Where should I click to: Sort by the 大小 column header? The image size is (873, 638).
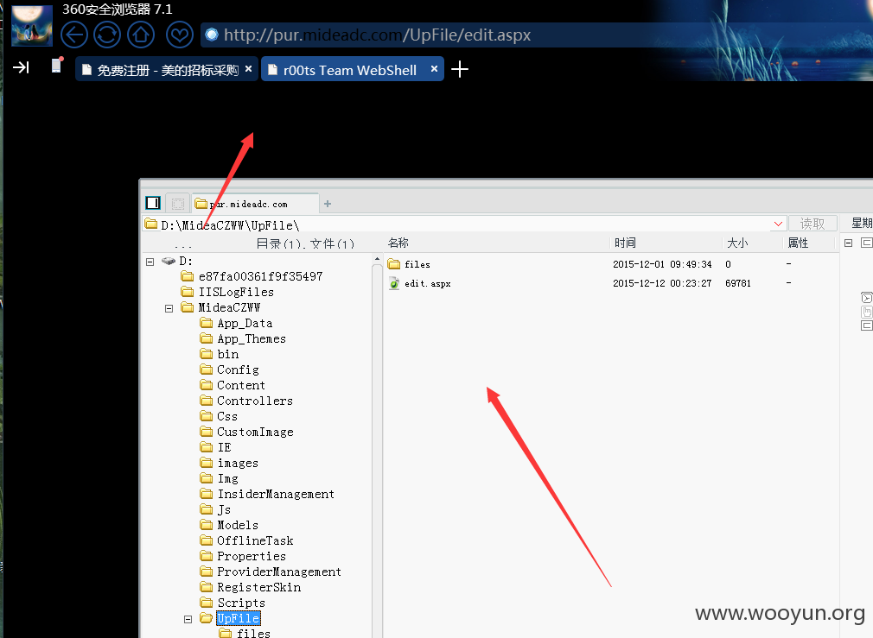[737, 243]
